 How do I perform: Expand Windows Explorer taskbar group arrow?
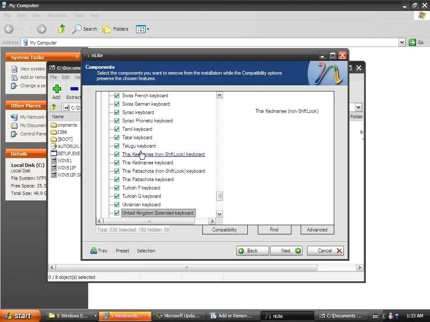[95, 316]
